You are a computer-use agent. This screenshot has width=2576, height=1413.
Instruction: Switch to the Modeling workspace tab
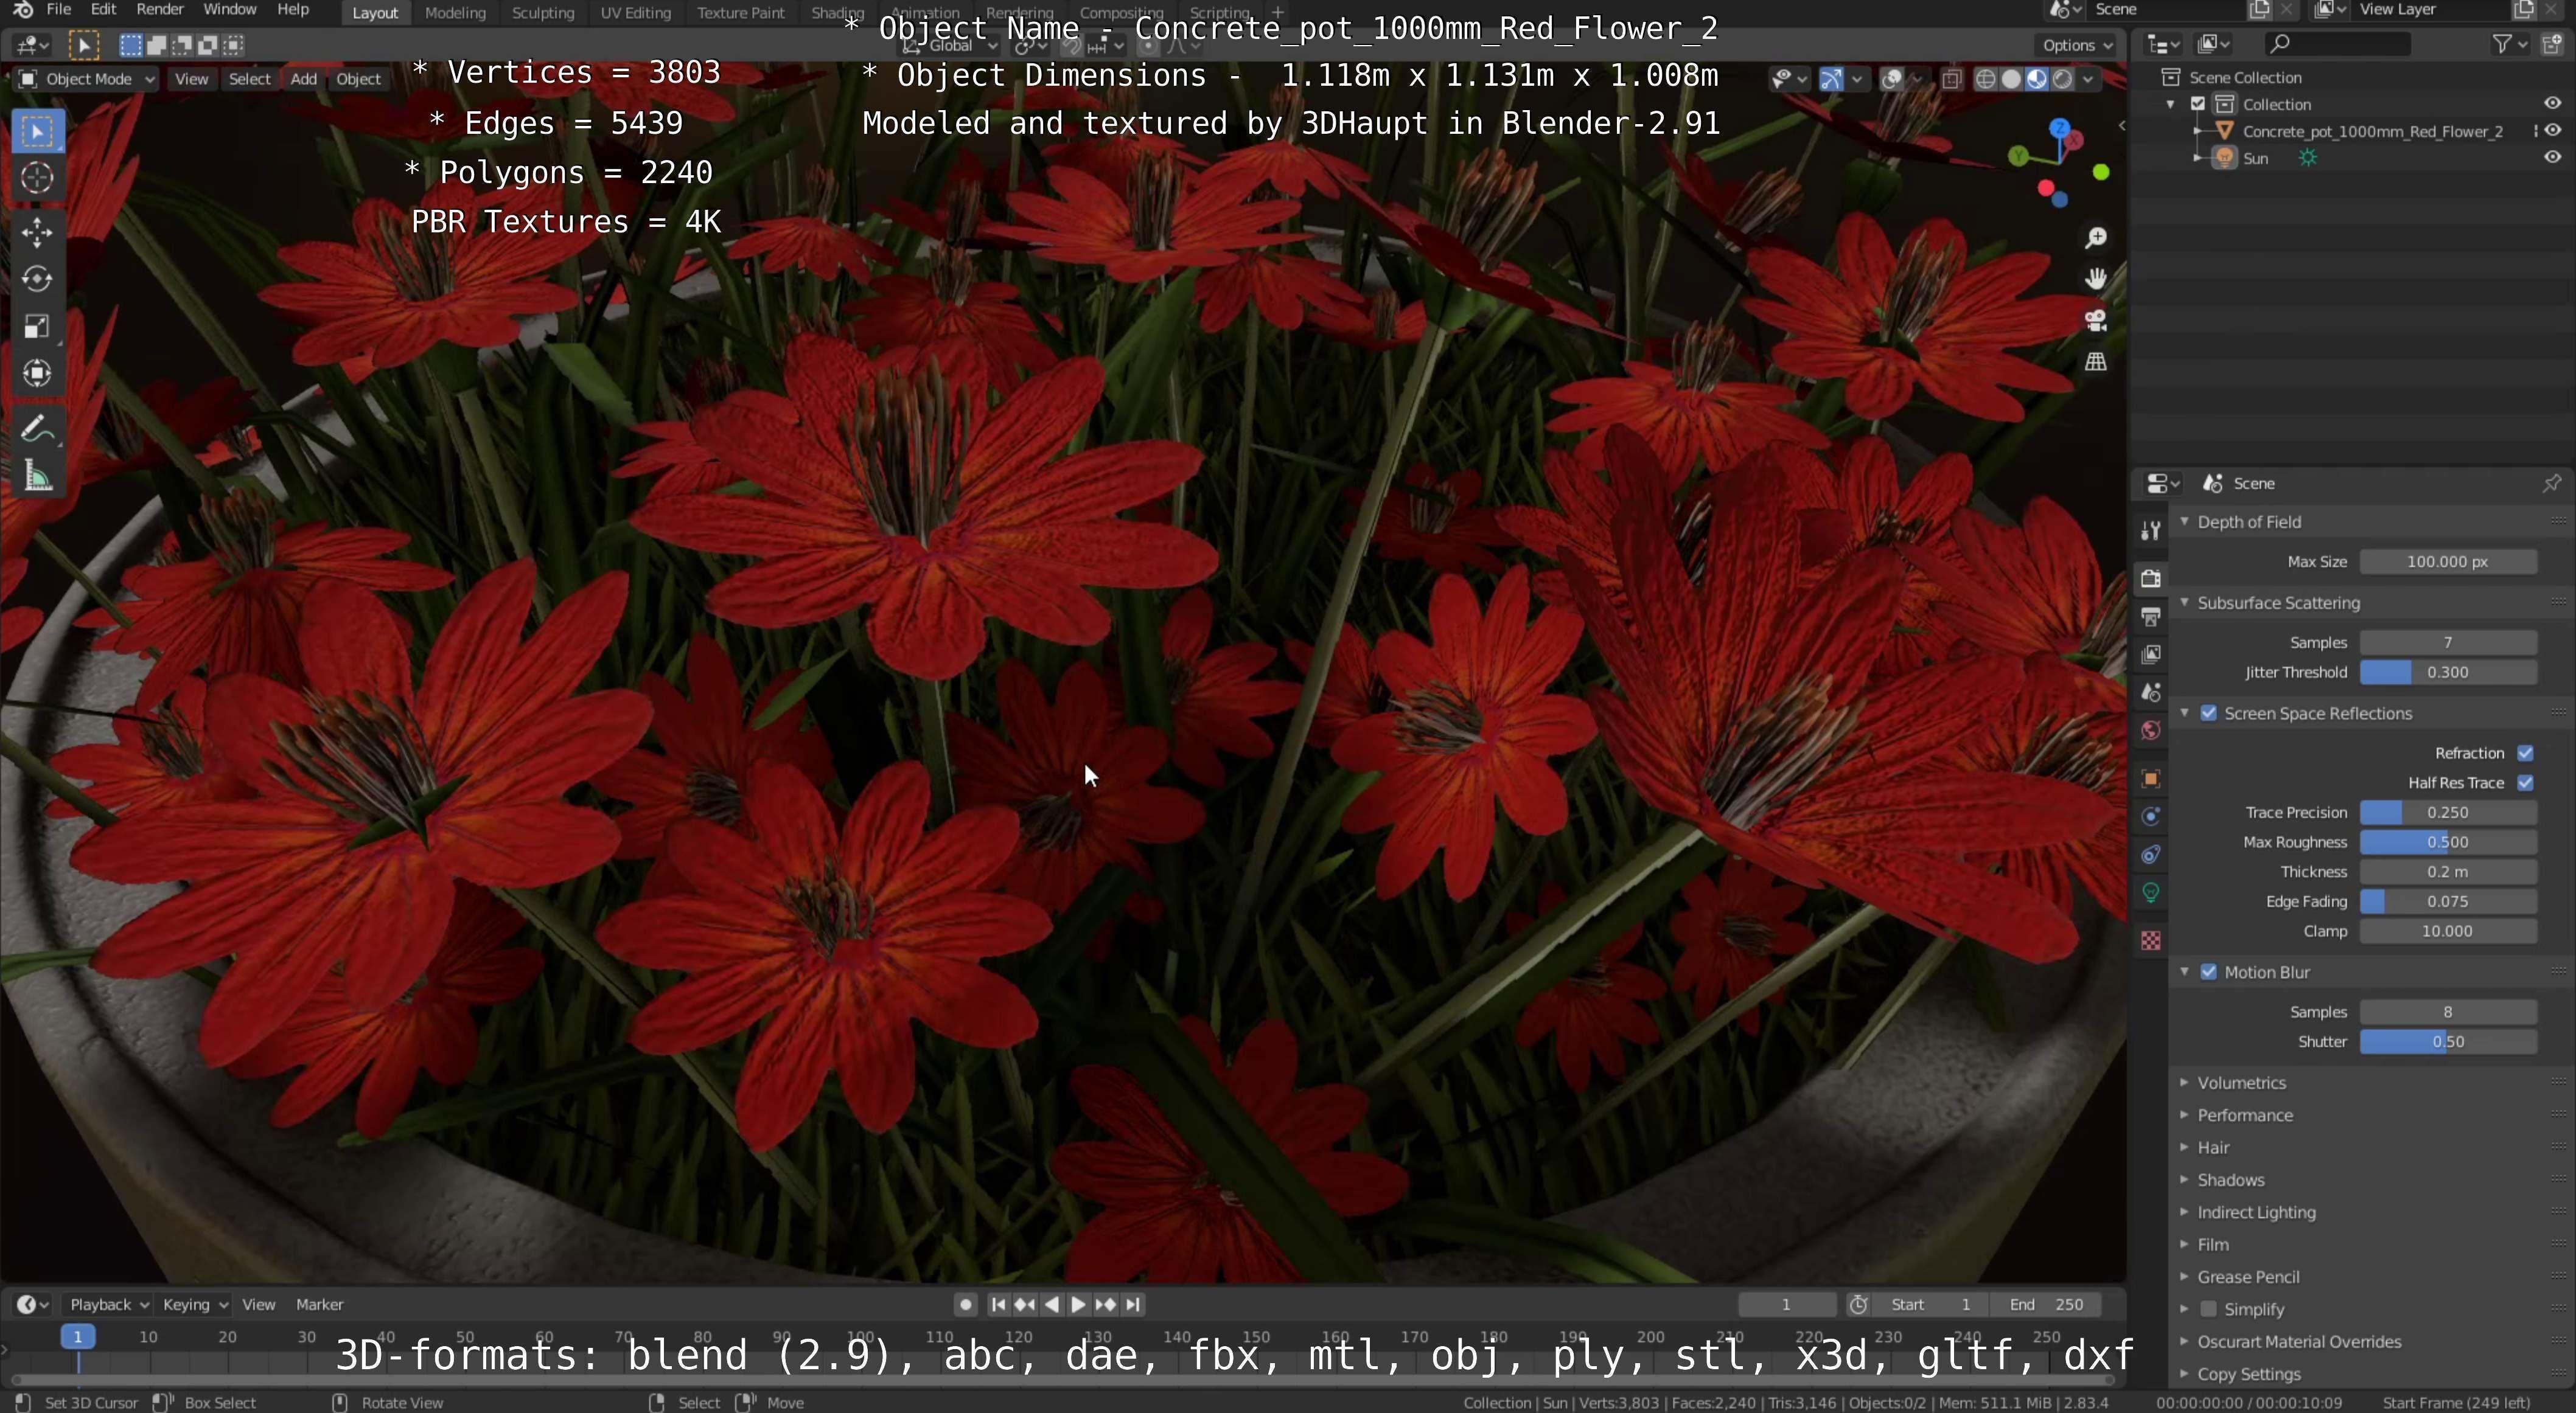point(455,13)
